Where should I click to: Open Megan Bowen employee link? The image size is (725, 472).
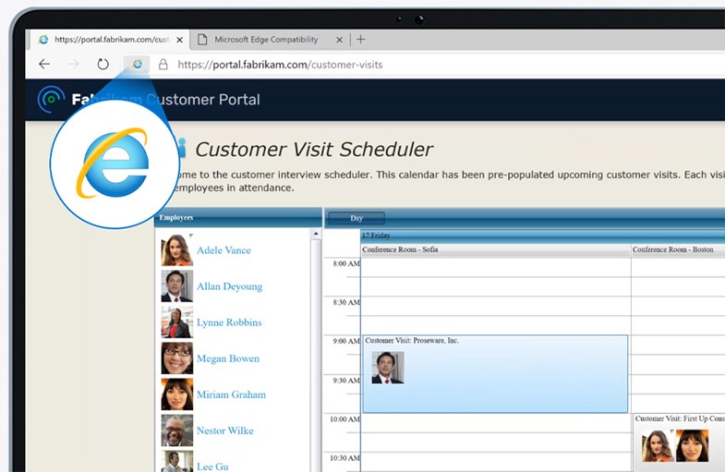[228, 358]
